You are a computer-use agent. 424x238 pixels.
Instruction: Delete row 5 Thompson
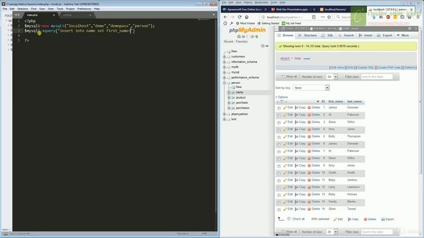(x=313, y=137)
